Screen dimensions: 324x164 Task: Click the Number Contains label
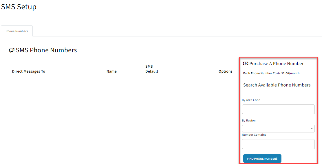254,134
